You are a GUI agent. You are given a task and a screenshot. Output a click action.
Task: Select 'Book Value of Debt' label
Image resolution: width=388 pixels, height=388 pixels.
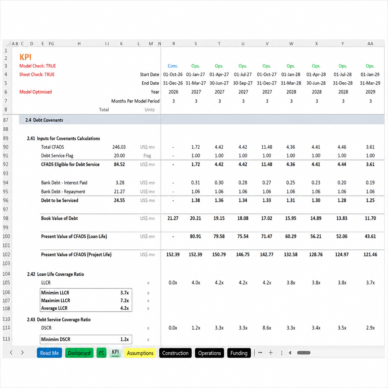coord(59,218)
